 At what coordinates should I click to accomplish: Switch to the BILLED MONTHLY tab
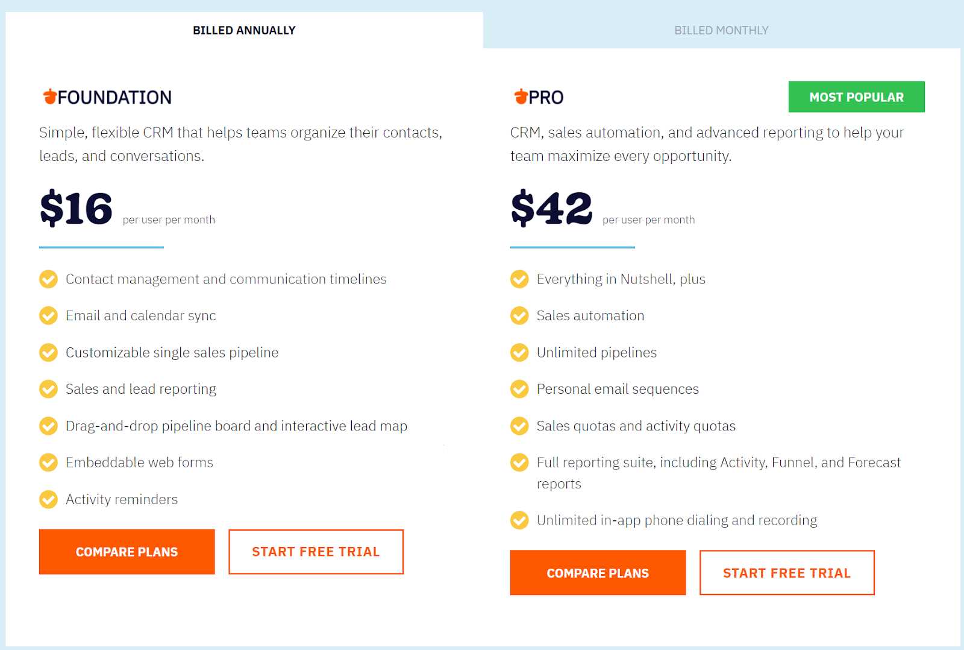pyautogui.click(x=721, y=30)
